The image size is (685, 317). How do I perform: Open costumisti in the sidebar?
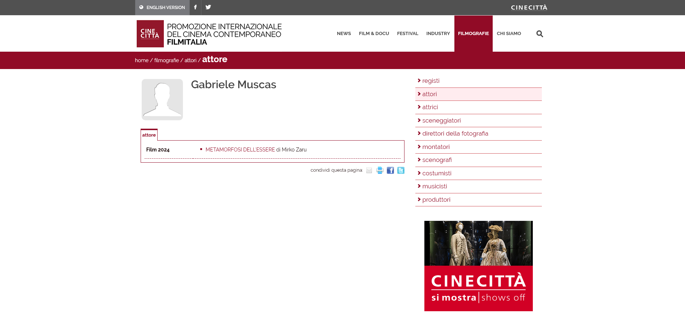click(478, 173)
